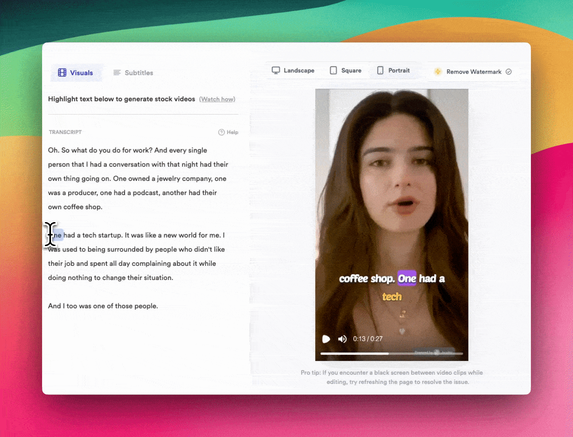Click 'Highlight text below to generate stock videos'

121,99
